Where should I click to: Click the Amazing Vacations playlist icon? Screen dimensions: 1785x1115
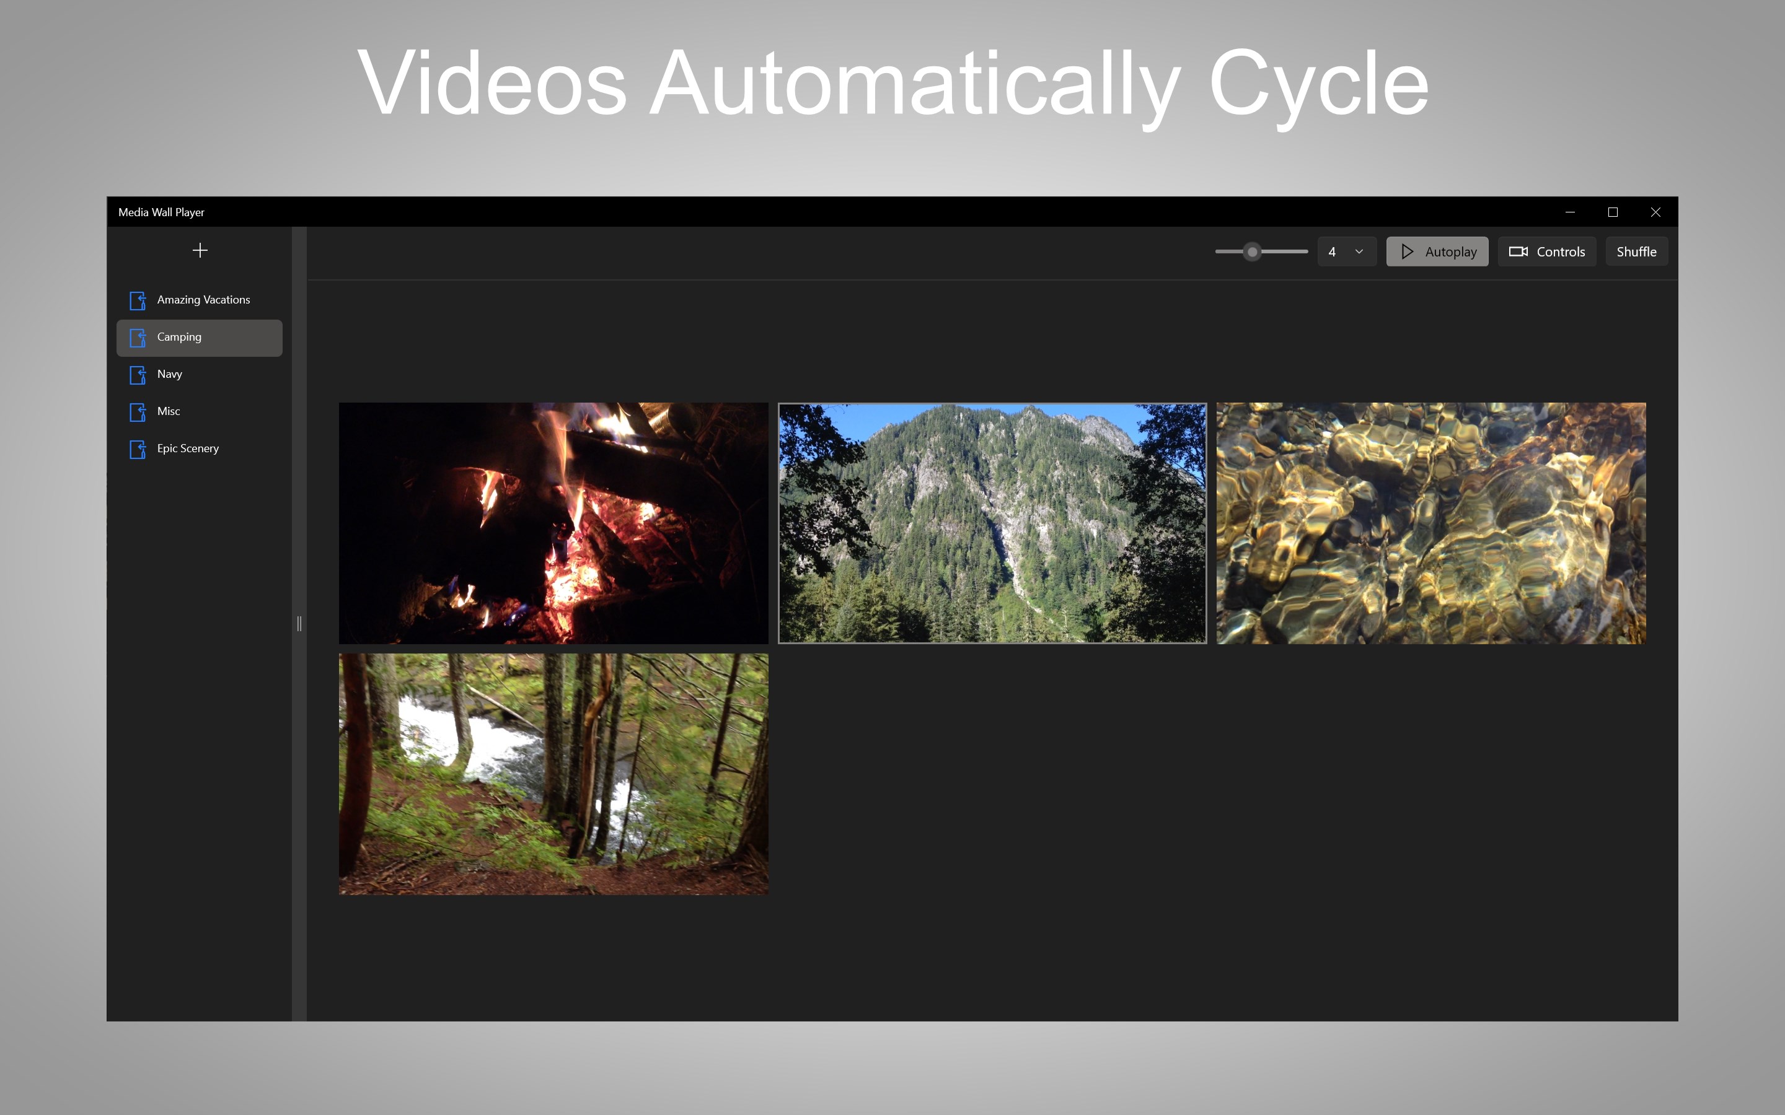tap(138, 300)
